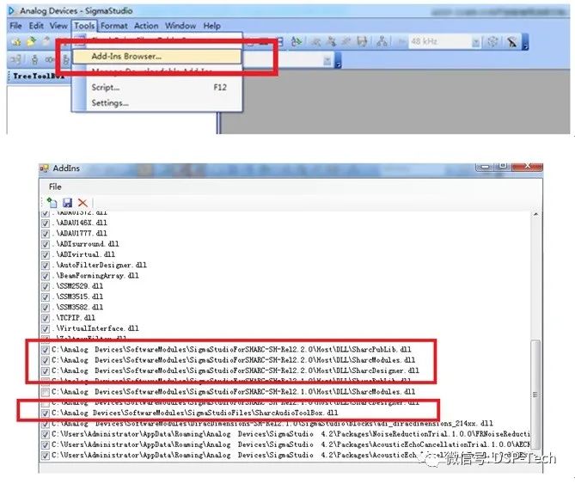Open the Help menu
Image resolution: width=575 pixels, height=484 pixels.
(212, 26)
